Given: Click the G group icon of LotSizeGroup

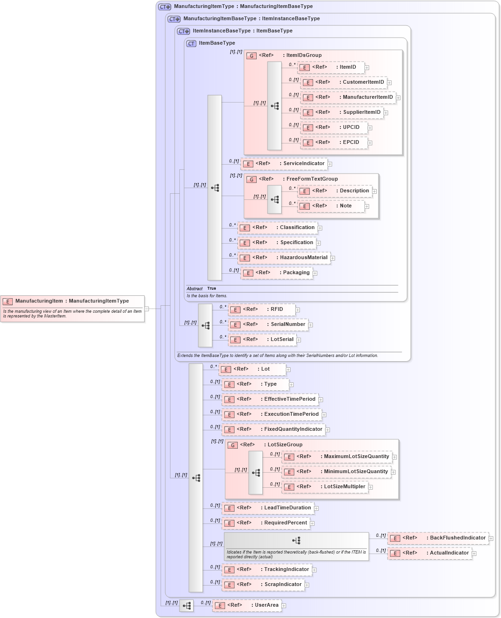Looking at the screenshot, I should [x=232, y=444].
